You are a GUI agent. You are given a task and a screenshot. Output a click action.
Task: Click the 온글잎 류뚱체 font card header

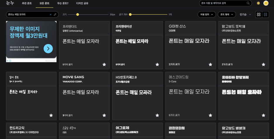84,130
